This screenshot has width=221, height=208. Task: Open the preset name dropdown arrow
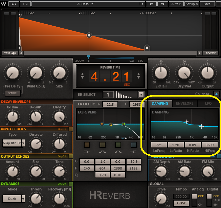coord(142,4)
